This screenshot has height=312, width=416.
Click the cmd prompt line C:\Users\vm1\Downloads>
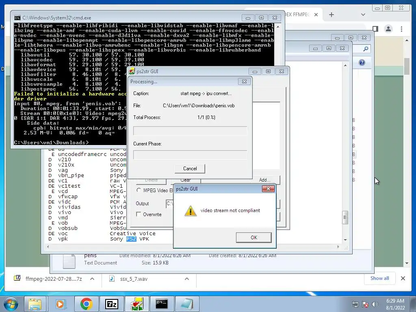tap(51, 143)
